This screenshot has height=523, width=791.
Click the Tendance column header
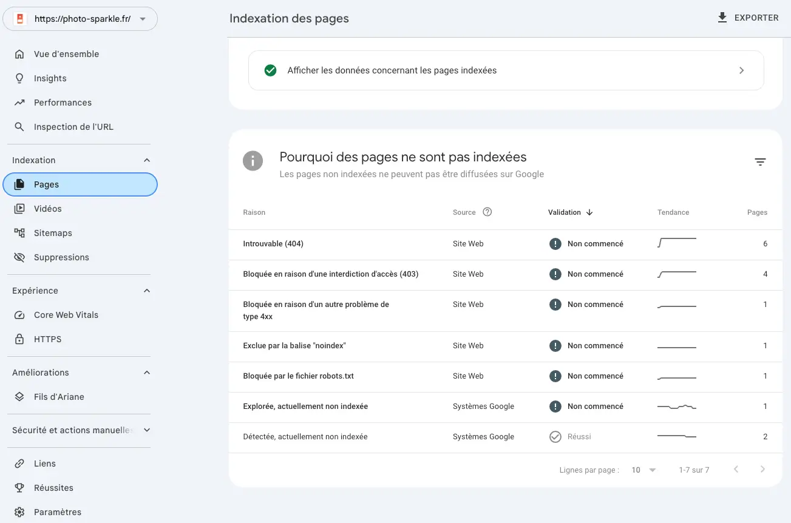[673, 212]
